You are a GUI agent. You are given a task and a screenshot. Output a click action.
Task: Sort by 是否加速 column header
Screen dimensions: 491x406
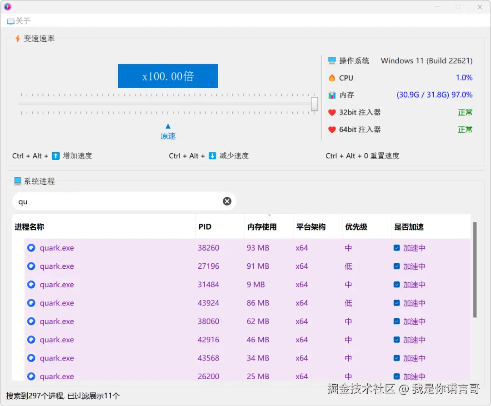coord(431,226)
